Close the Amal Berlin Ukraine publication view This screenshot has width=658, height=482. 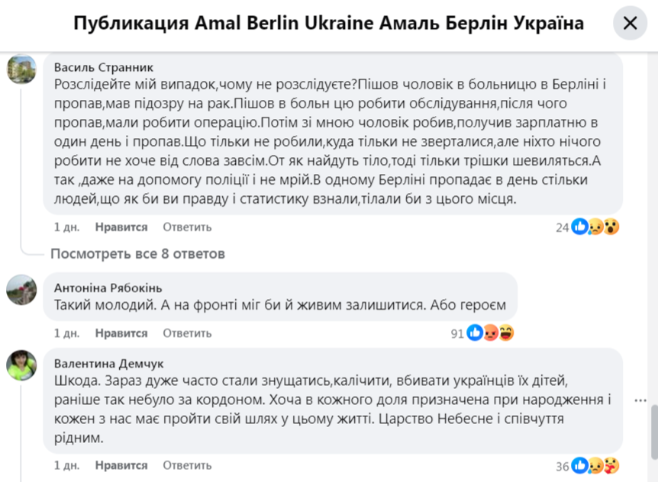click(x=630, y=23)
